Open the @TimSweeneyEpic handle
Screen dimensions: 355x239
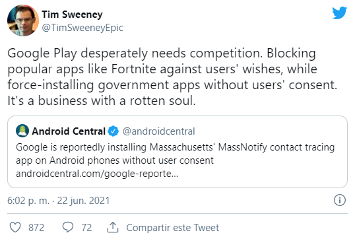tap(82, 28)
